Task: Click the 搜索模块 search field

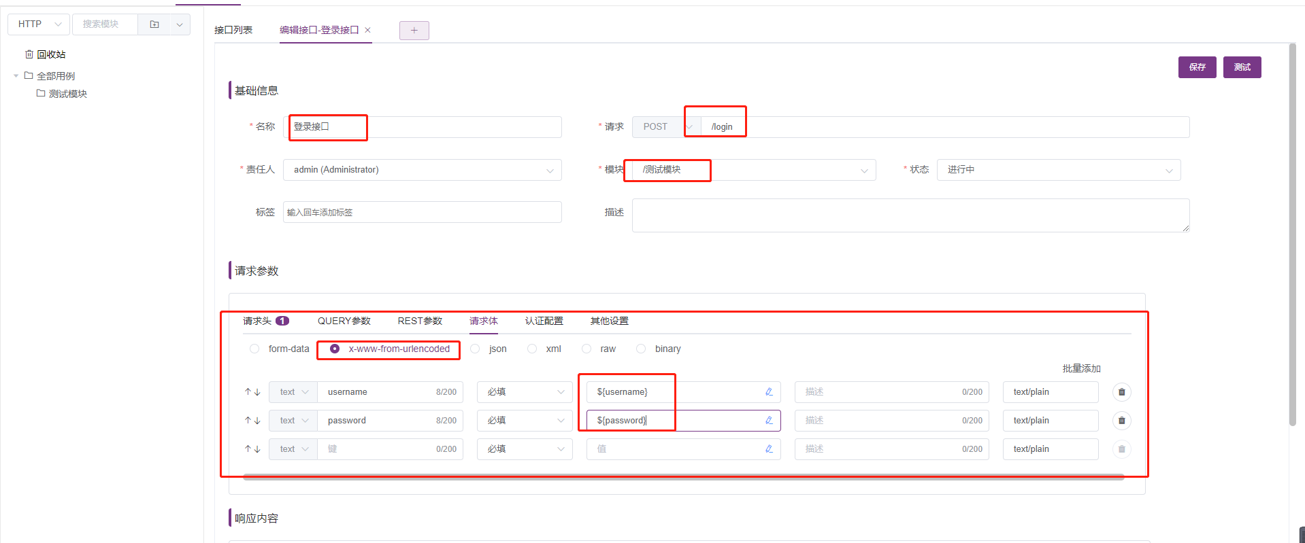Action: click(x=105, y=24)
